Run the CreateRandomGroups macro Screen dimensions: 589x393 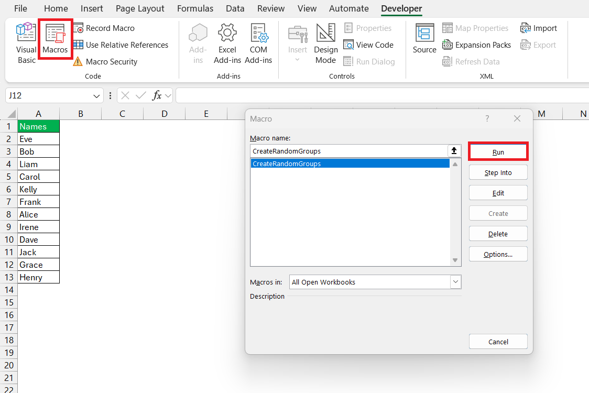(x=498, y=152)
